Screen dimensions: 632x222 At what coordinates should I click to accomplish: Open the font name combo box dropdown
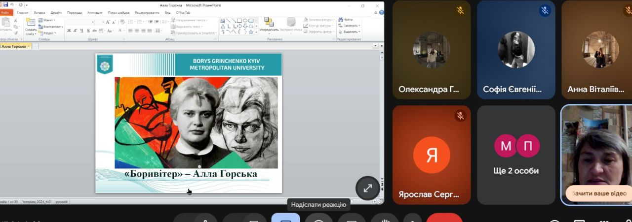[x=93, y=22]
